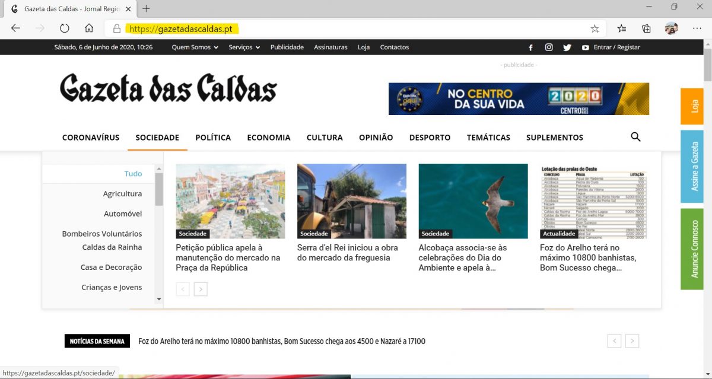Click the browser profile avatar icon
Screen dimensions: 712x379
671,28
